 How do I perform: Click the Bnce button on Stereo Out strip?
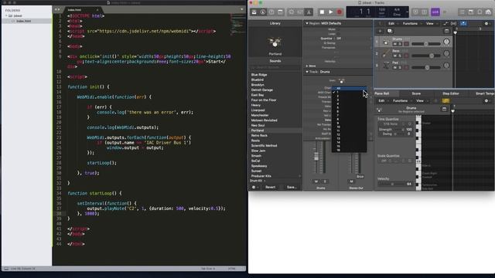360,177
